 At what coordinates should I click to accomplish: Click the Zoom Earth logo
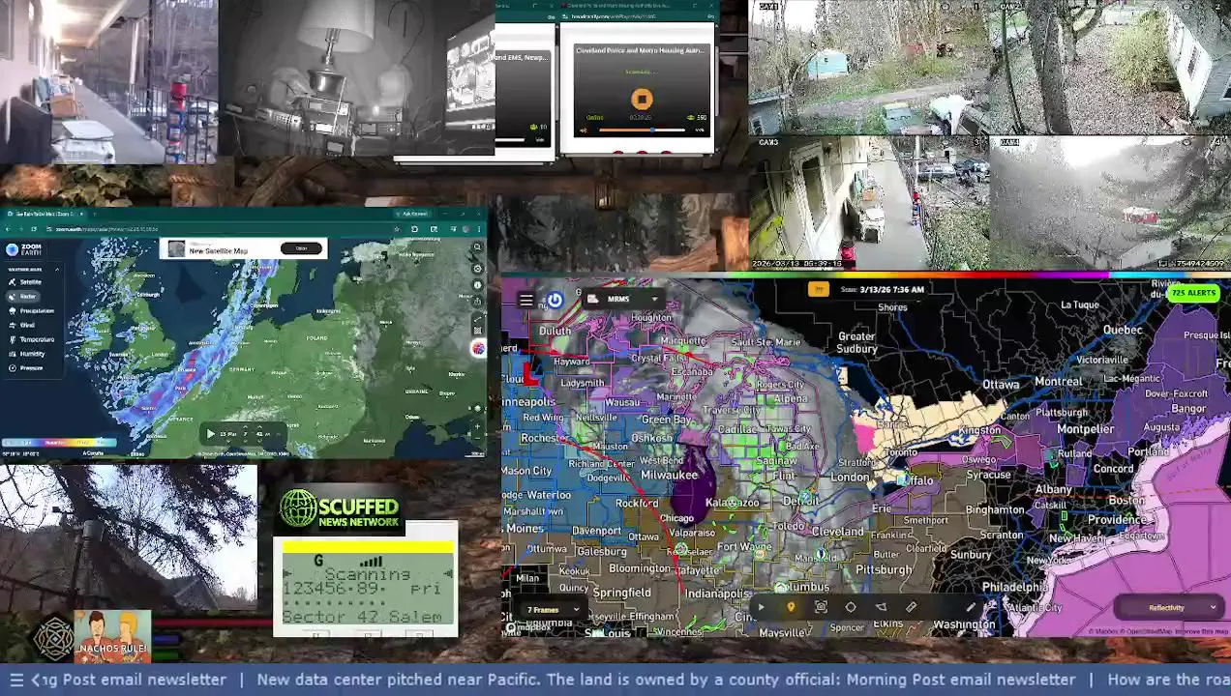23,249
